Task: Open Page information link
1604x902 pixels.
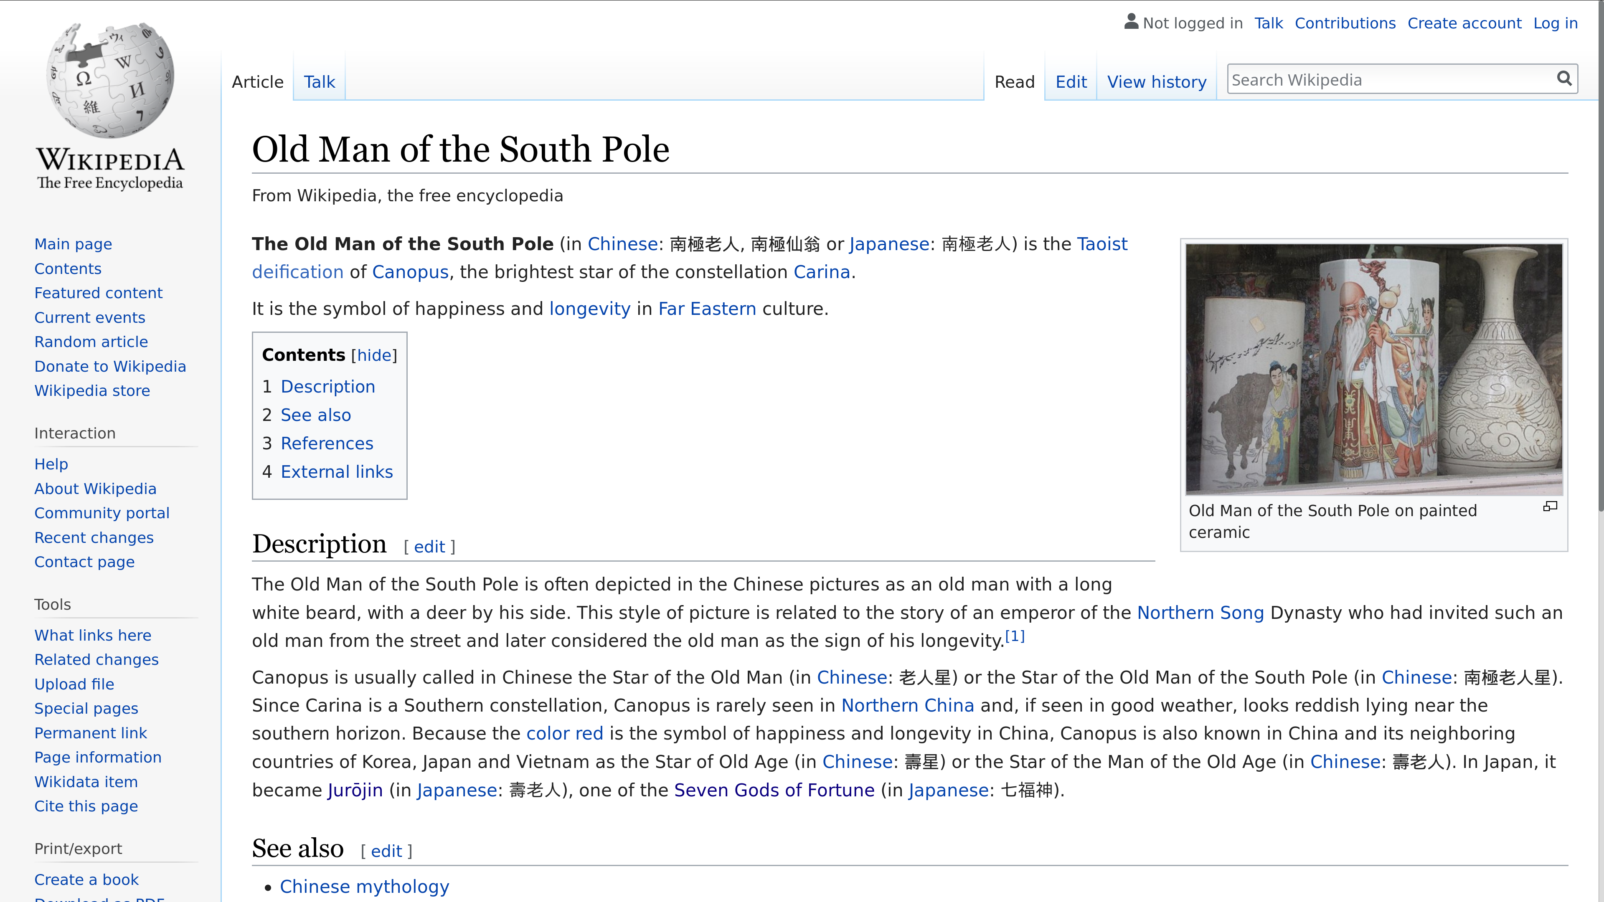Action: tap(98, 757)
